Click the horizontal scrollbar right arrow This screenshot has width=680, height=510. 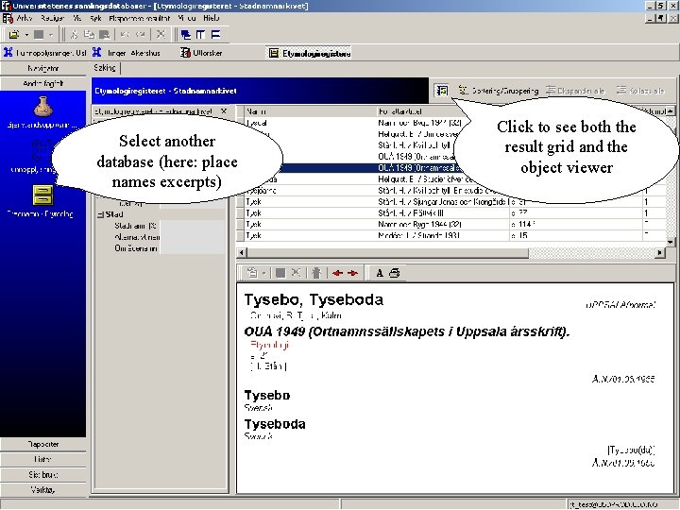(660, 252)
